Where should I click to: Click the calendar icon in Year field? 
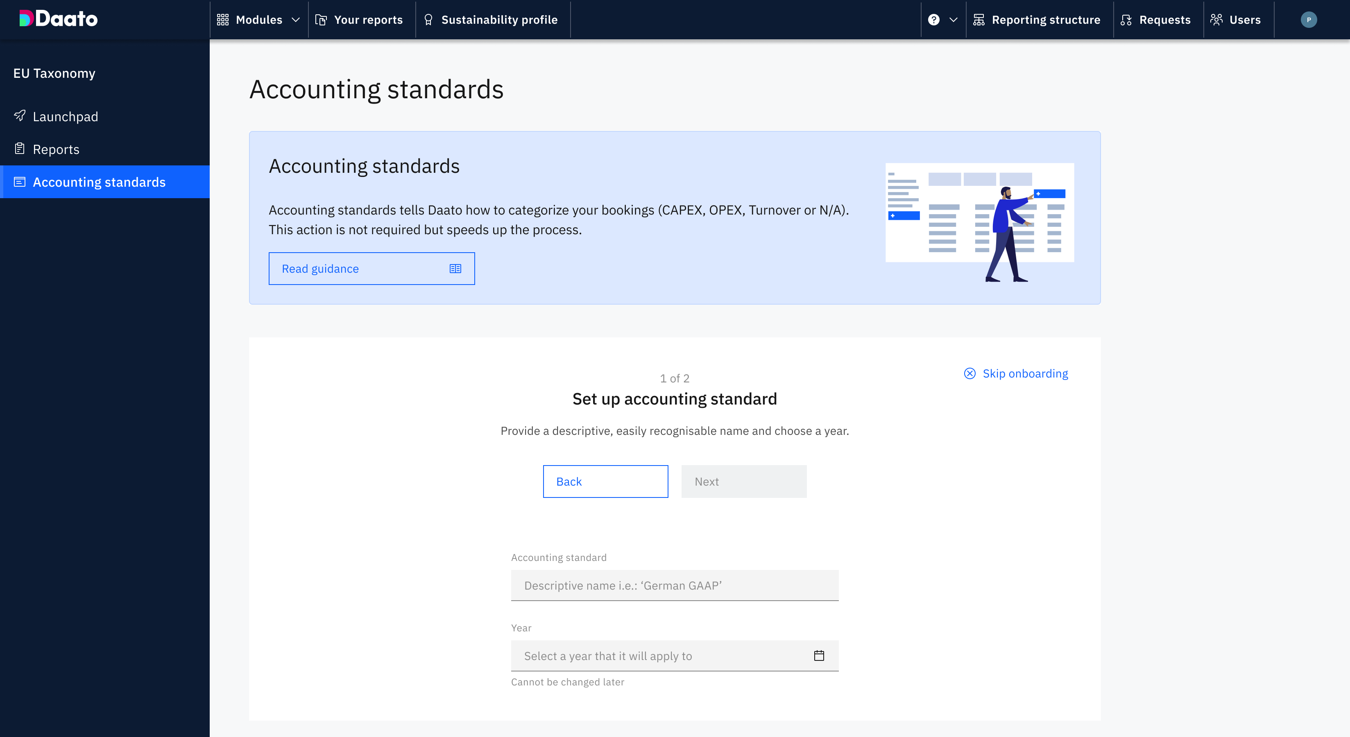819,655
